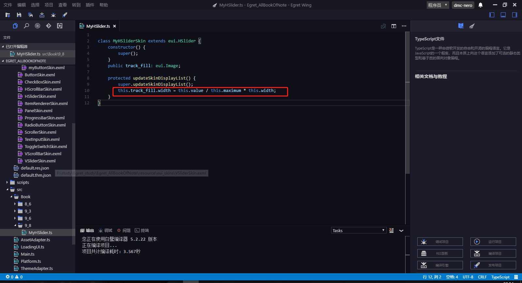Open default.res.json file
Viewport: 522px width, 283px height.
click(x=35, y=168)
